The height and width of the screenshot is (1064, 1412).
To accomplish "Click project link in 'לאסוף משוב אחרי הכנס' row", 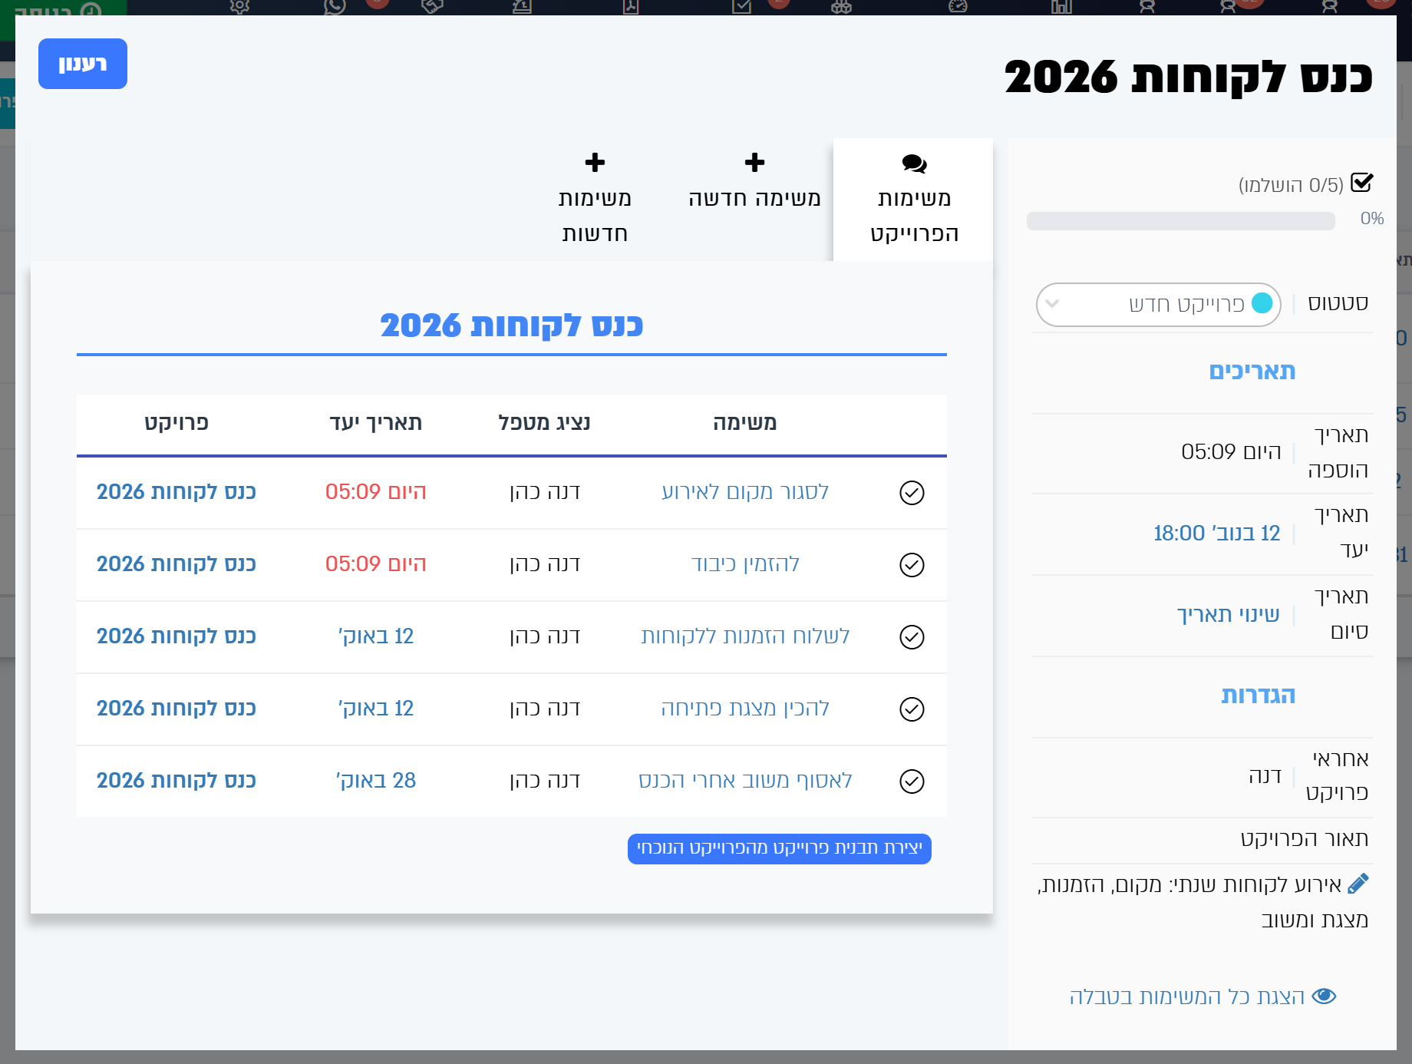I will coord(176,781).
